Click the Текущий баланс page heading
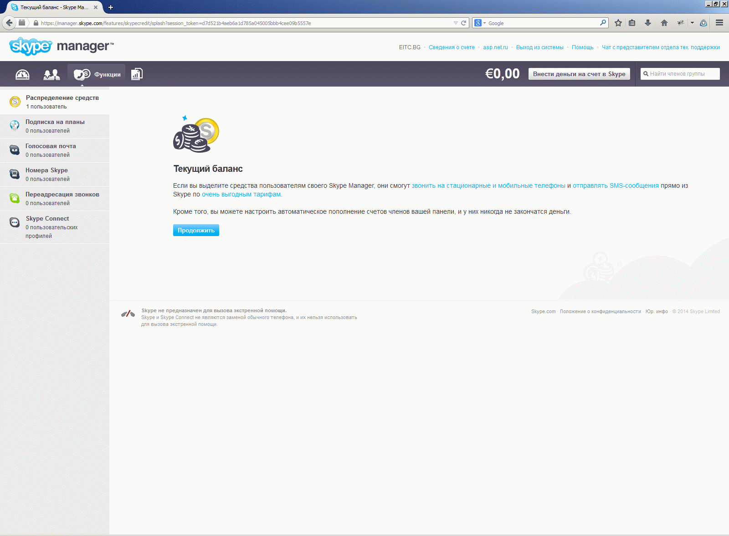Image resolution: width=729 pixels, height=536 pixels. coord(208,169)
